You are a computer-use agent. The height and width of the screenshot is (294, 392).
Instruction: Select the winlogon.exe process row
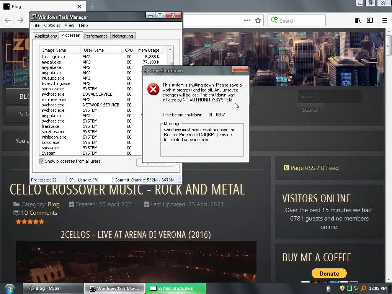(x=91, y=137)
